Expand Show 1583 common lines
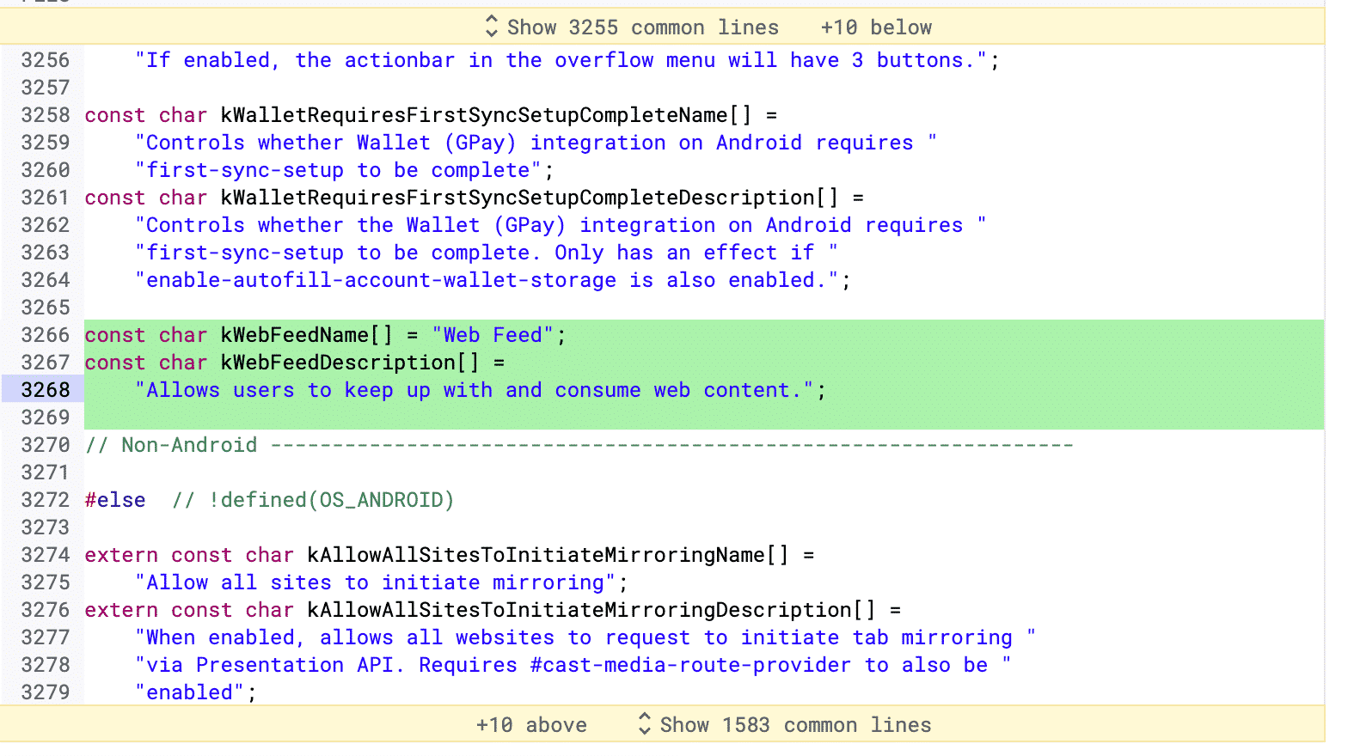 click(795, 725)
